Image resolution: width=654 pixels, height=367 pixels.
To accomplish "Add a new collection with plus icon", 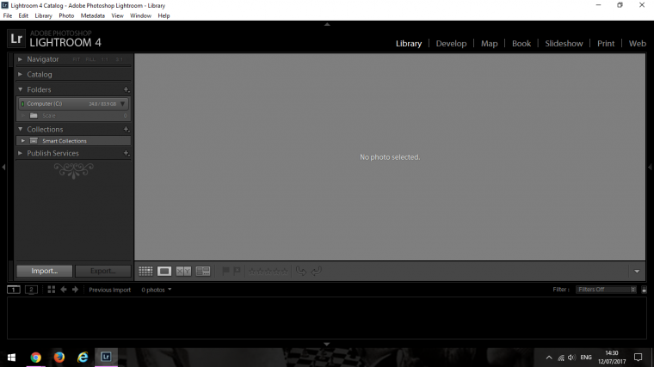I will coord(126,130).
